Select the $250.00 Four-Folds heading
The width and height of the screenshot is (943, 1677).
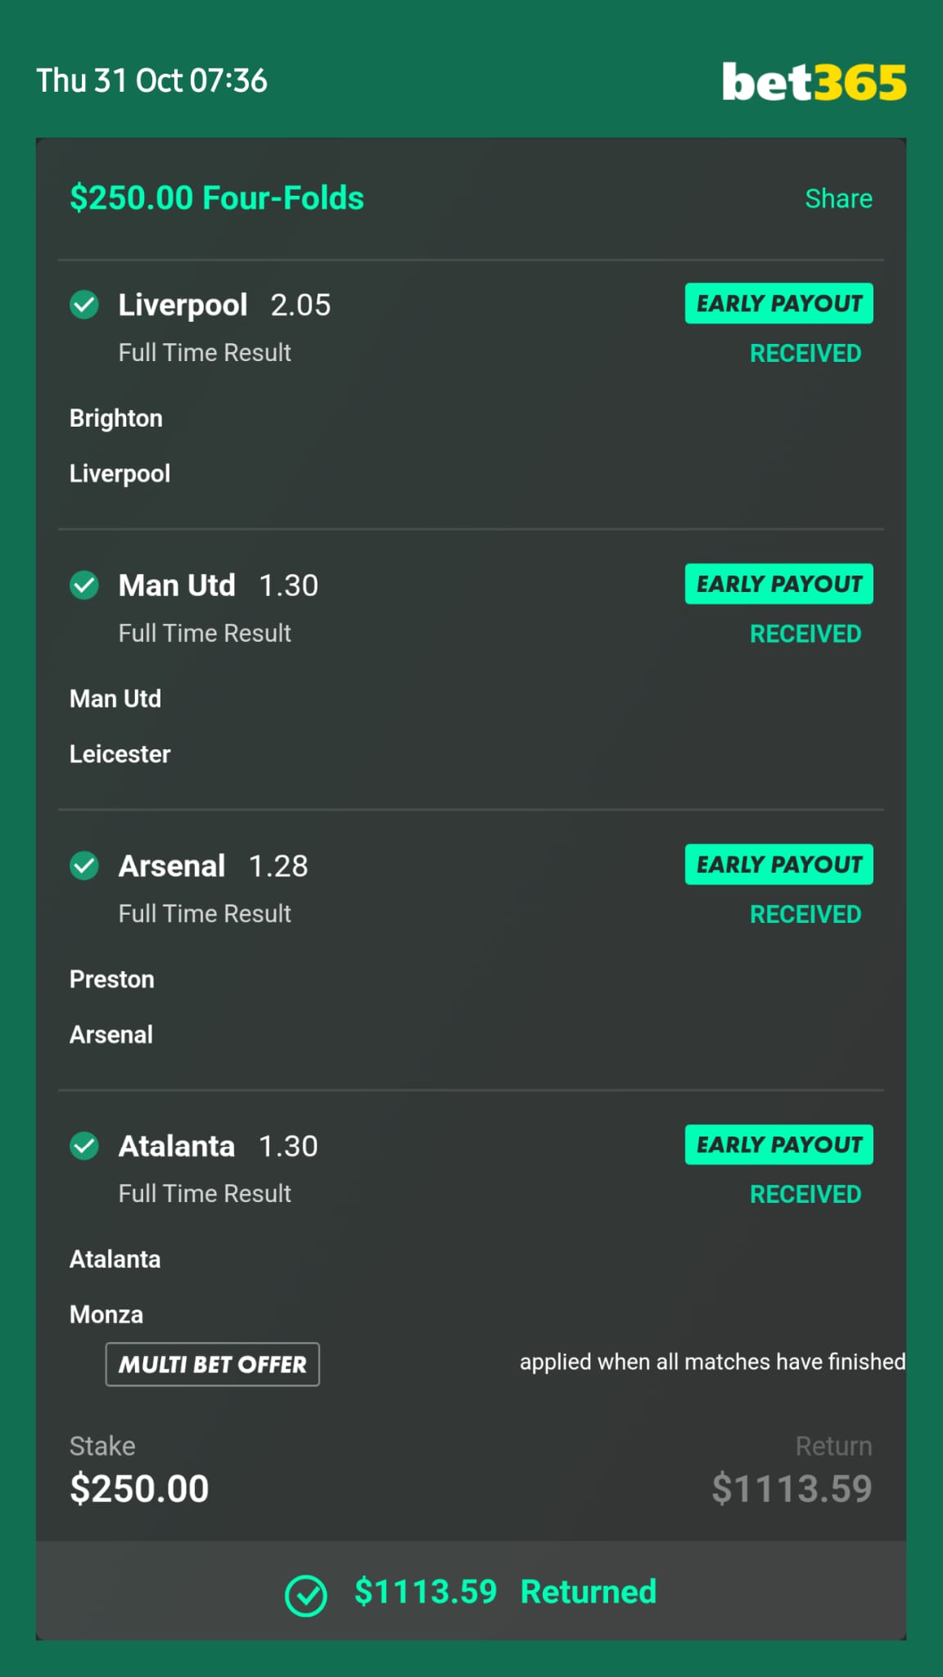point(217,198)
